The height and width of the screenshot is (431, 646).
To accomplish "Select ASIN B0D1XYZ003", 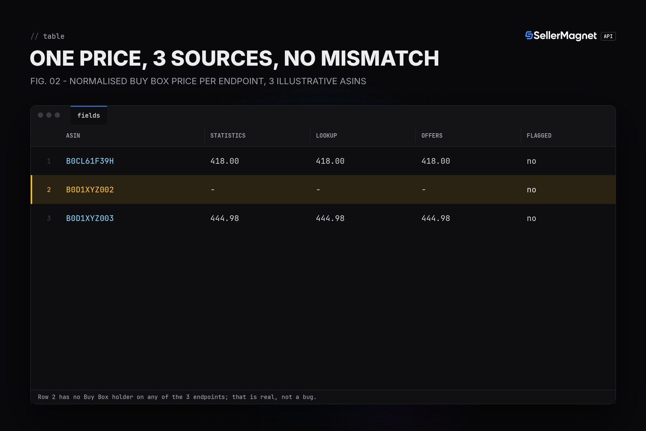I will point(90,218).
